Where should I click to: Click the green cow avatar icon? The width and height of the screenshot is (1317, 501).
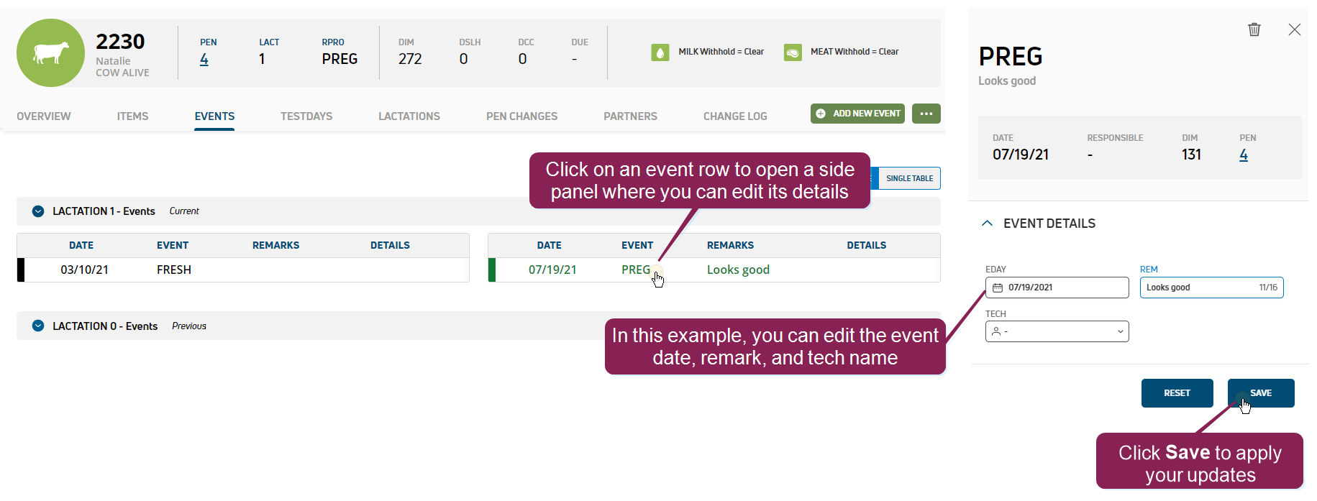51,53
